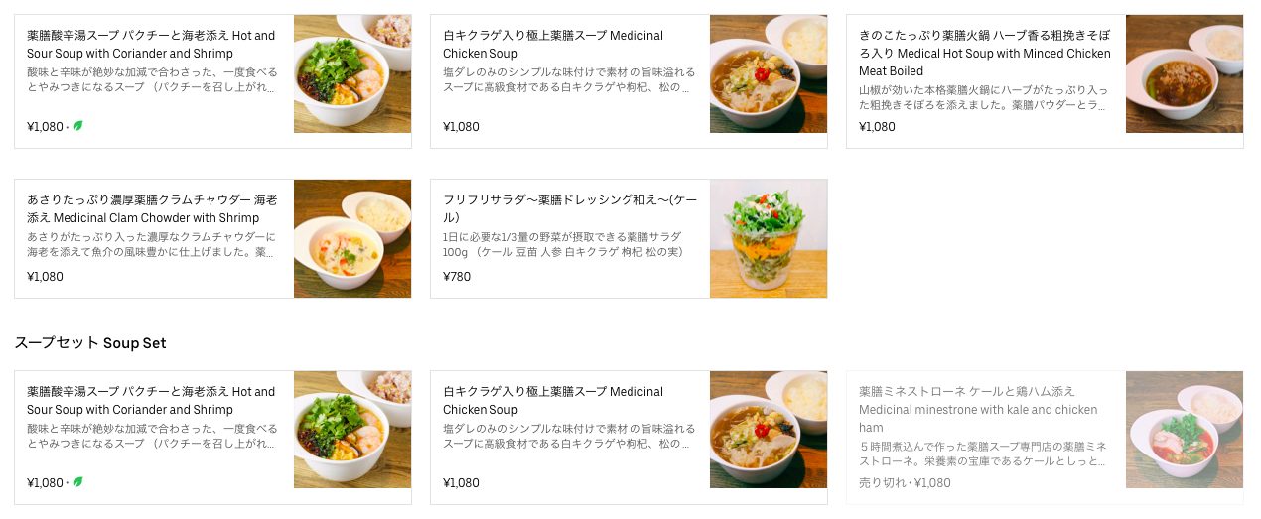The width and height of the screenshot is (1261, 519).
Task: Click the ¥780 salad price
Action: pyautogui.click(x=457, y=277)
